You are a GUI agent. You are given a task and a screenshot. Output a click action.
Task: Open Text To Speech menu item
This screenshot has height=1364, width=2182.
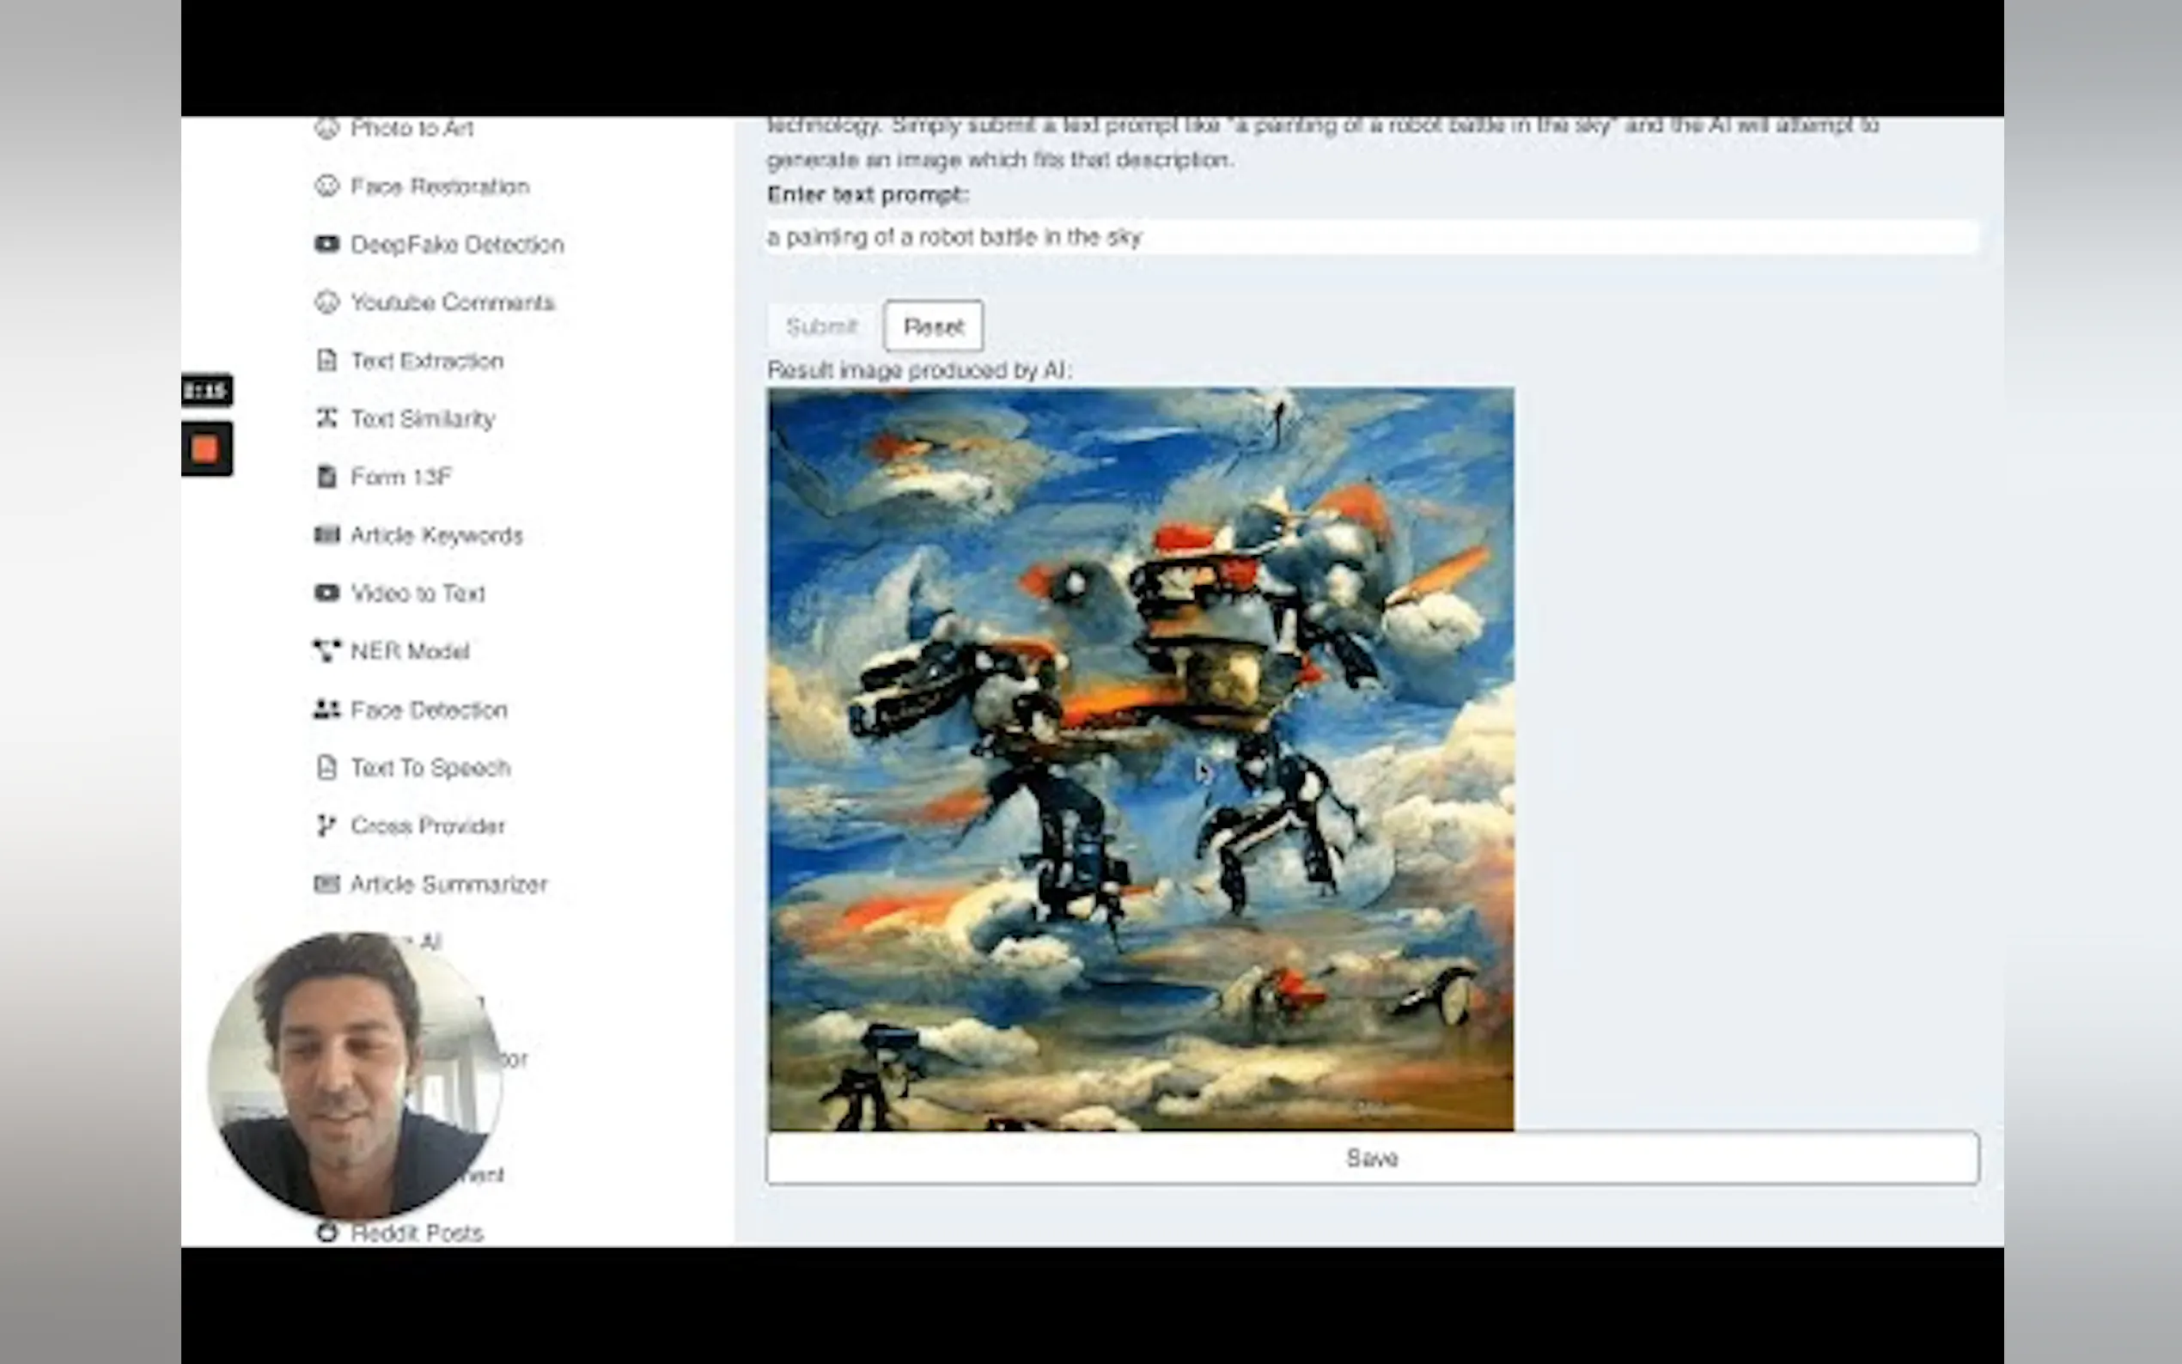(x=430, y=768)
